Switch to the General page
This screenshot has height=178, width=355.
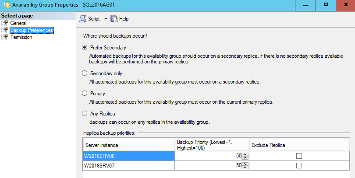[18, 23]
